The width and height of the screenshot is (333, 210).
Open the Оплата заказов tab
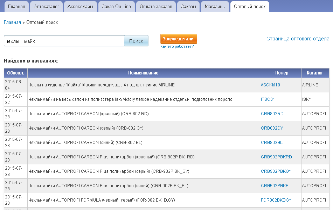(x=156, y=6)
